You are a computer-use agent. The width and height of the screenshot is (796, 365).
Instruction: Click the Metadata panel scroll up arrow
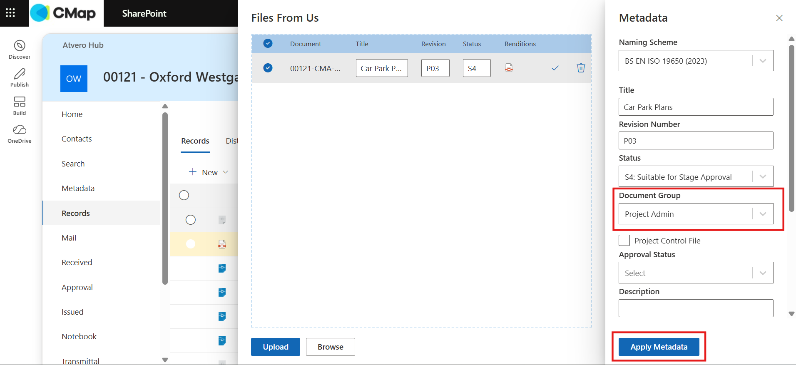click(791, 39)
